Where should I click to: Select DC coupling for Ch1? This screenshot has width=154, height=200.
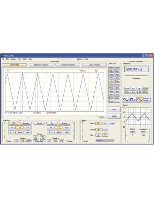click(23, 141)
